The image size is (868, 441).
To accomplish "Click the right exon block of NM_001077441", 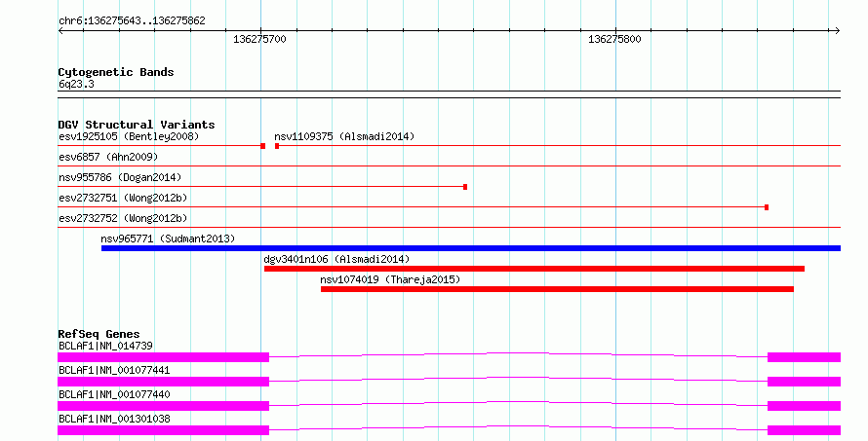I will pyautogui.click(x=804, y=382).
